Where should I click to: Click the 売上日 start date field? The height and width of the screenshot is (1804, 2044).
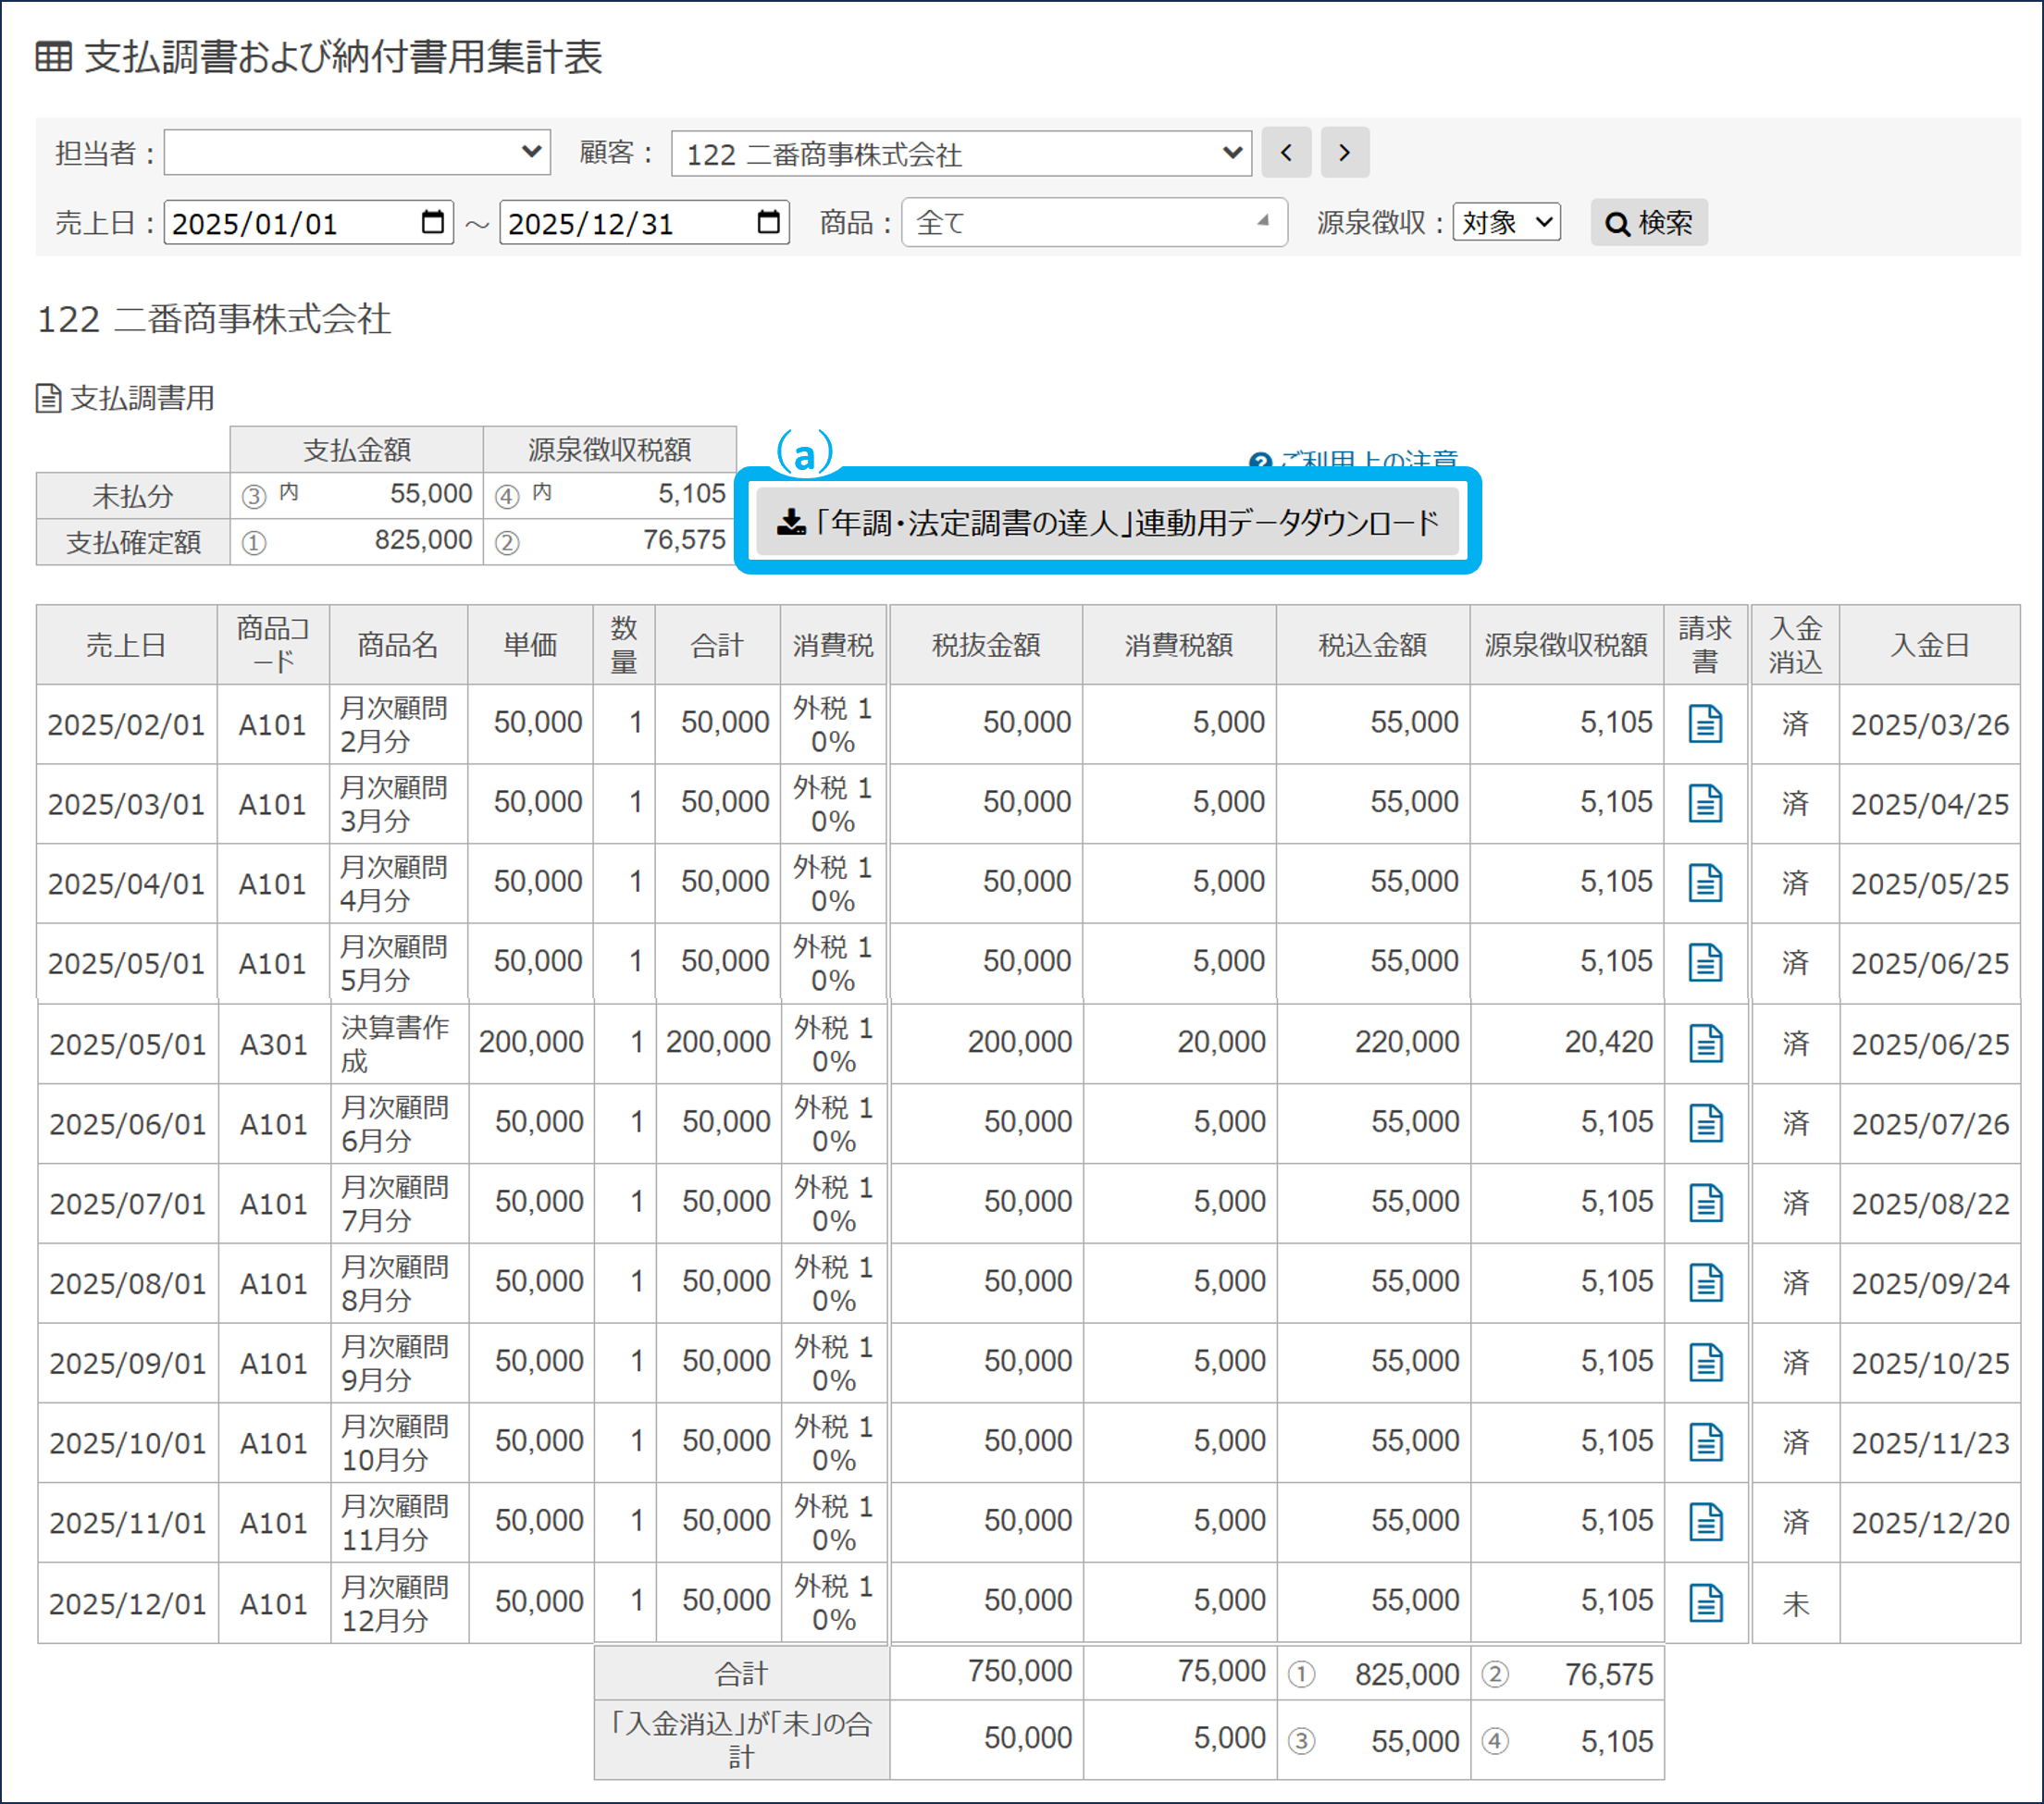click(x=290, y=223)
